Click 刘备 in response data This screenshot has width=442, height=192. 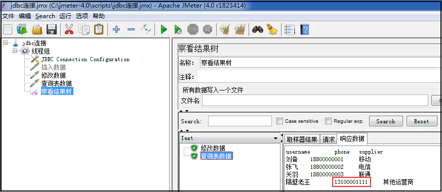[x=292, y=159]
